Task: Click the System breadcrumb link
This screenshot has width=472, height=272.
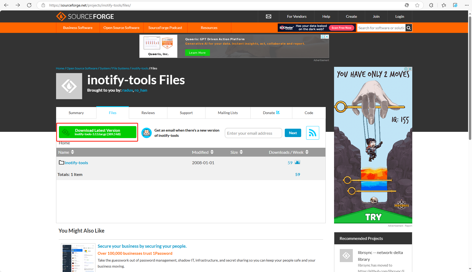Action: pos(105,68)
